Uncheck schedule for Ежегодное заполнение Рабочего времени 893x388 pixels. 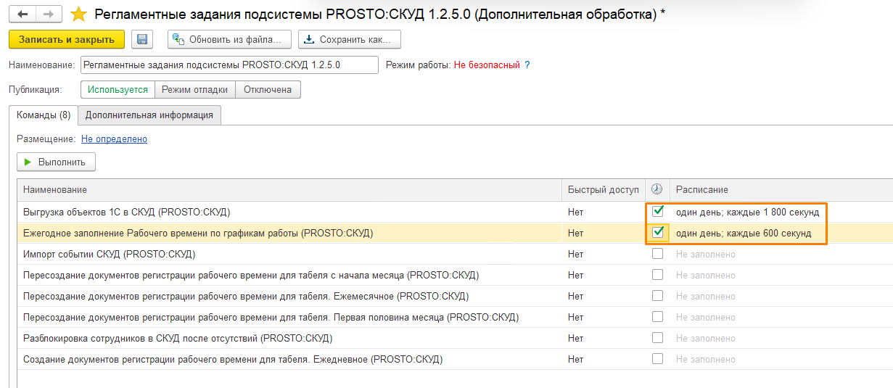tap(657, 233)
